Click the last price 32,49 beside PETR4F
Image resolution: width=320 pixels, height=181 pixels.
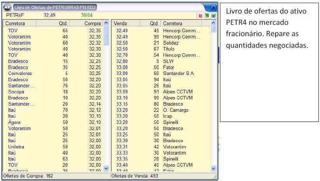[49, 15]
